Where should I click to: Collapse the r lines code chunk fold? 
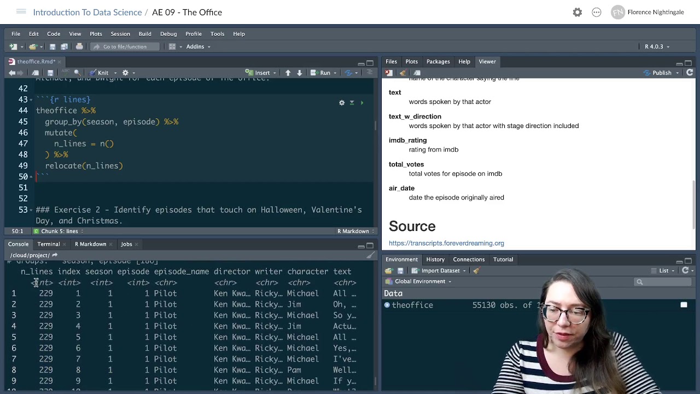(31, 100)
